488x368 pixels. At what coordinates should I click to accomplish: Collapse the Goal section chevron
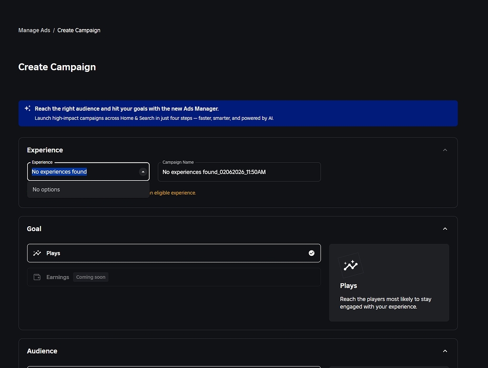[x=445, y=229]
